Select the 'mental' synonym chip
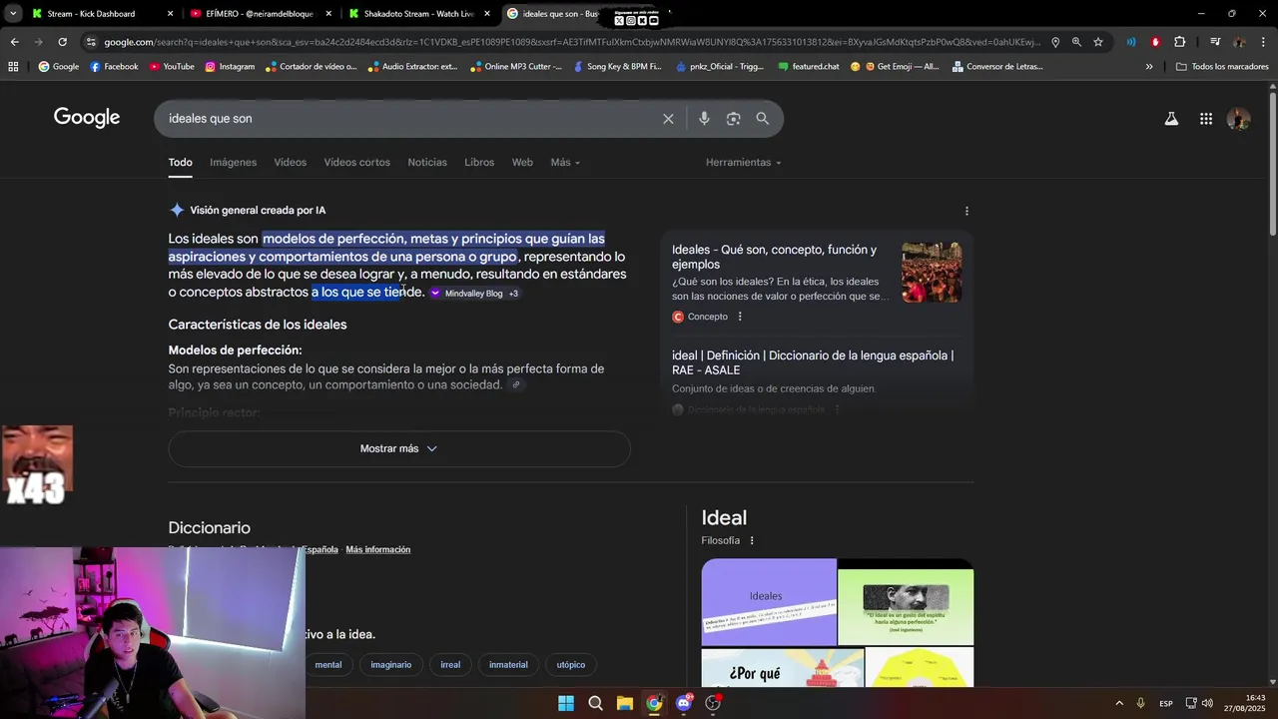This screenshot has width=1278, height=719. [328, 665]
